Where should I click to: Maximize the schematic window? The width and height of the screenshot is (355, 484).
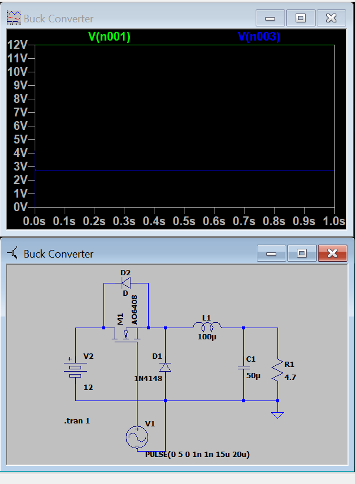tap(302, 253)
